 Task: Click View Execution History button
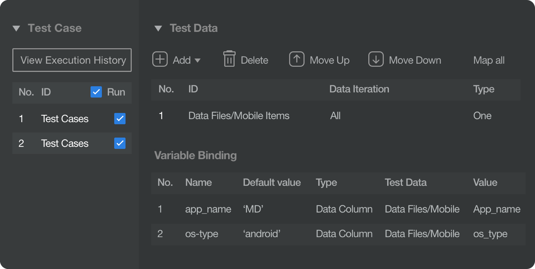point(72,60)
